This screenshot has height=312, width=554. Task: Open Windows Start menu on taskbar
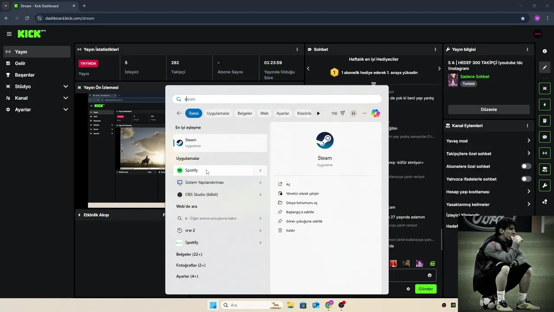(x=213, y=305)
